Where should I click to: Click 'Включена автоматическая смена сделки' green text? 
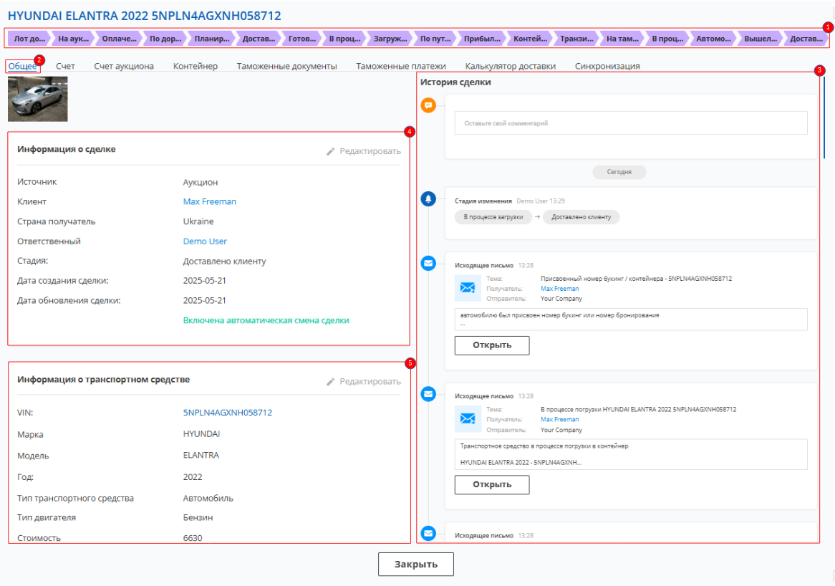click(x=266, y=321)
